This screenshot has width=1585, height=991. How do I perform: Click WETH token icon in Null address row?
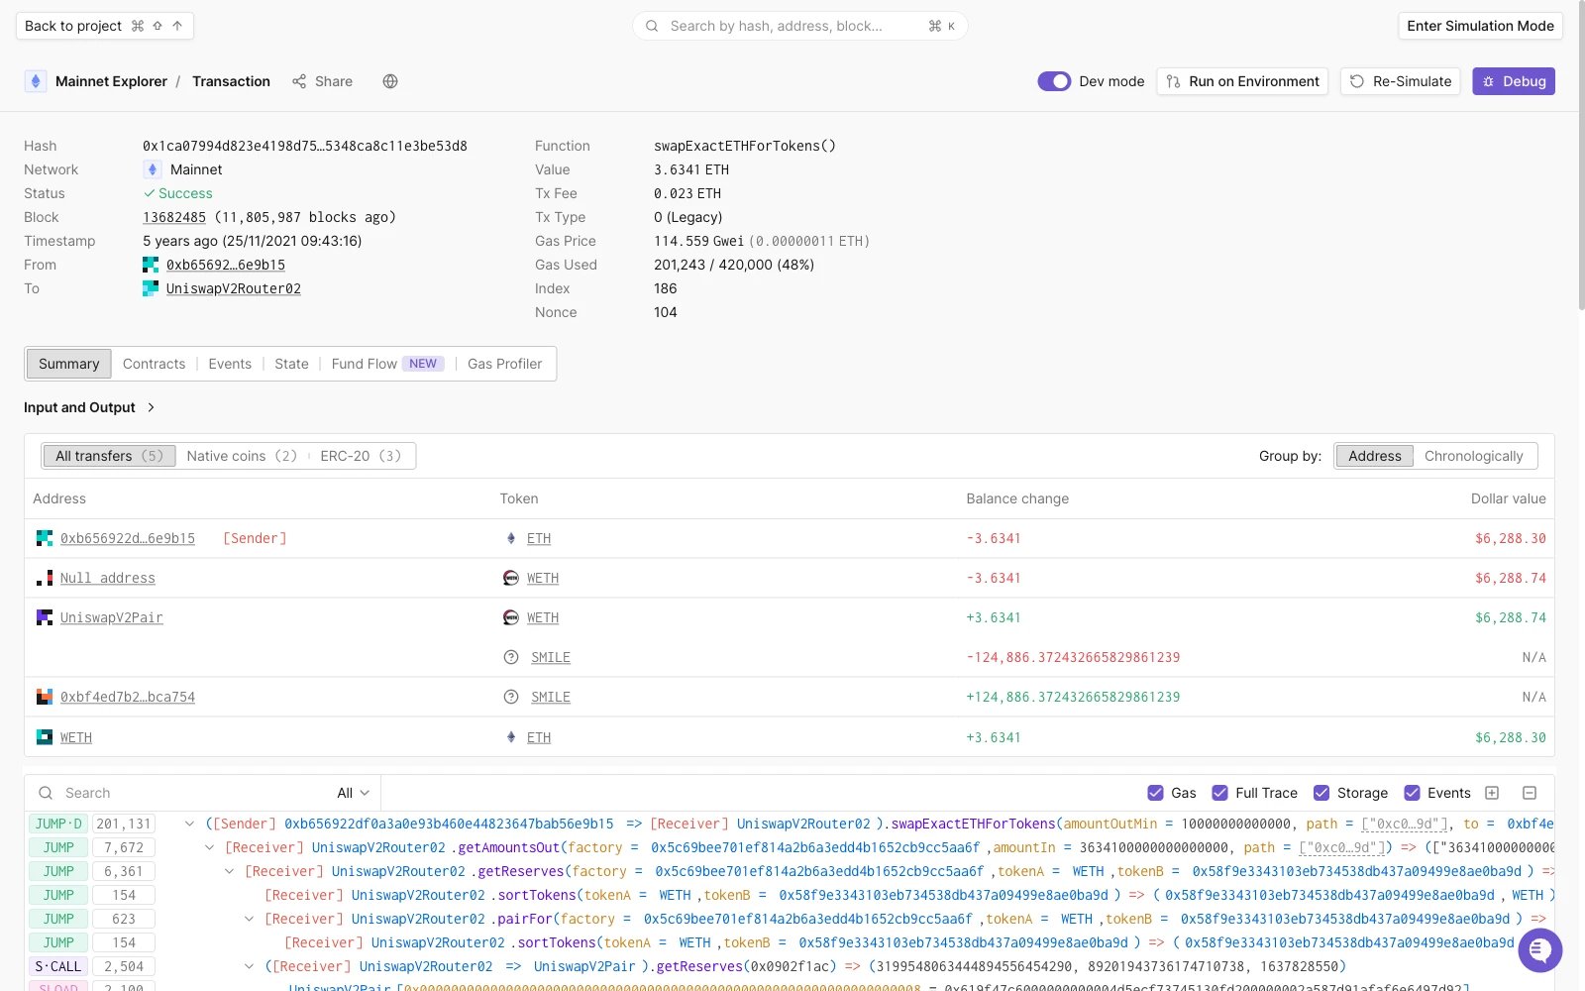click(511, 578)
